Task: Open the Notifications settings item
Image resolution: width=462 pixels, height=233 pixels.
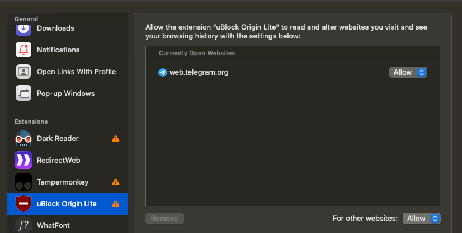Action: click(68, 50)
